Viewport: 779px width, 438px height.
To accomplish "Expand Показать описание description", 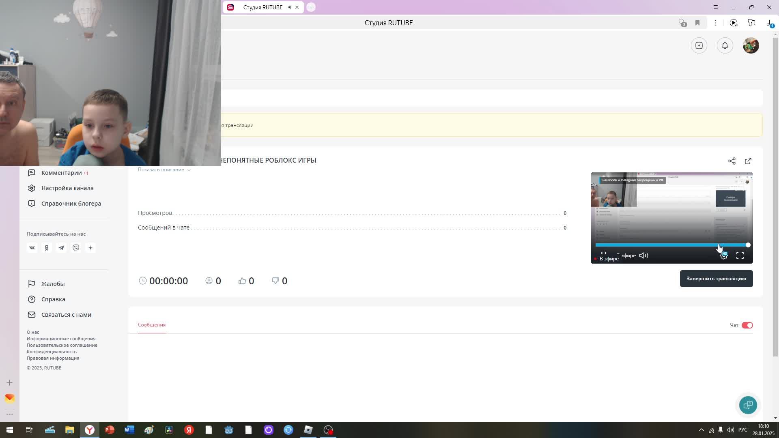I will [164, 170].
